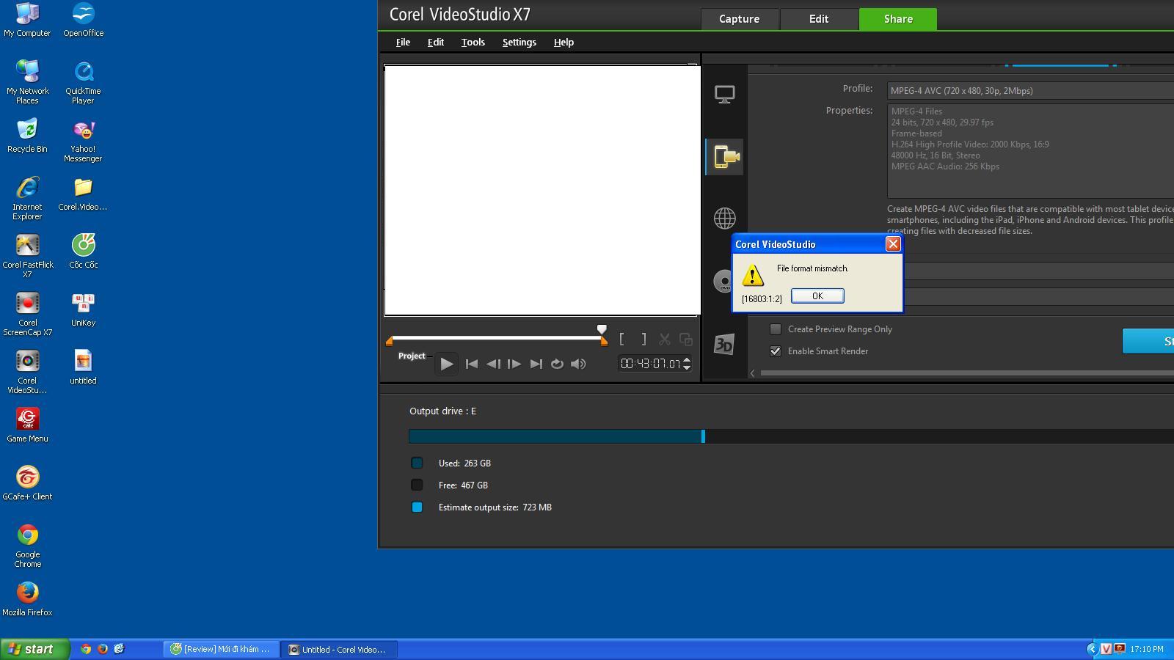The width and height of the screenshot is (1174, 660).
Task: Select Cốc Cốc browser desktop icon
Action: 83,252
